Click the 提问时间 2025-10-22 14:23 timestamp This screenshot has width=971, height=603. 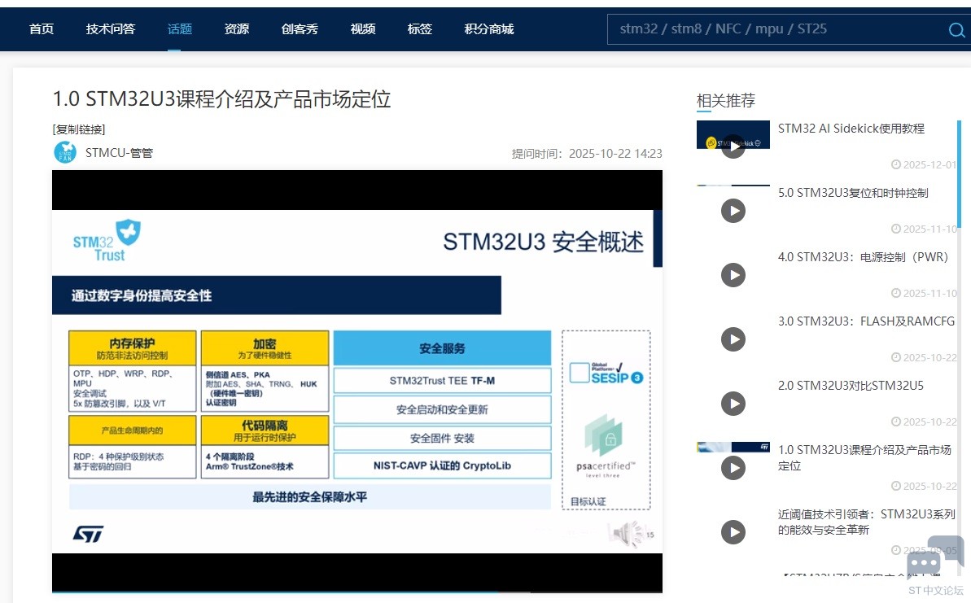[x=587, y=154]
